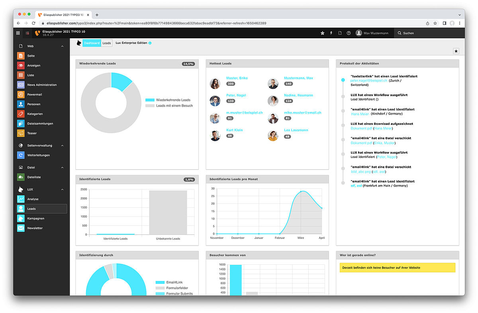Select the Kampagnen module icon
478x313 pixels.
21,219
